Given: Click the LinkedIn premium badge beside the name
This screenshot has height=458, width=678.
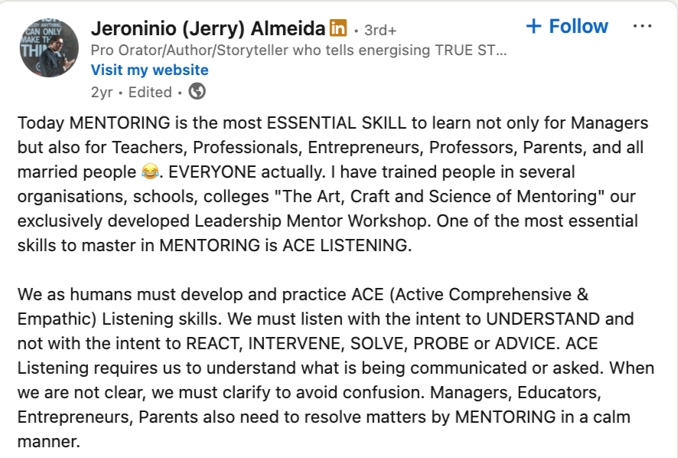Looking at the screenshot, I should [x=338, y=28].
